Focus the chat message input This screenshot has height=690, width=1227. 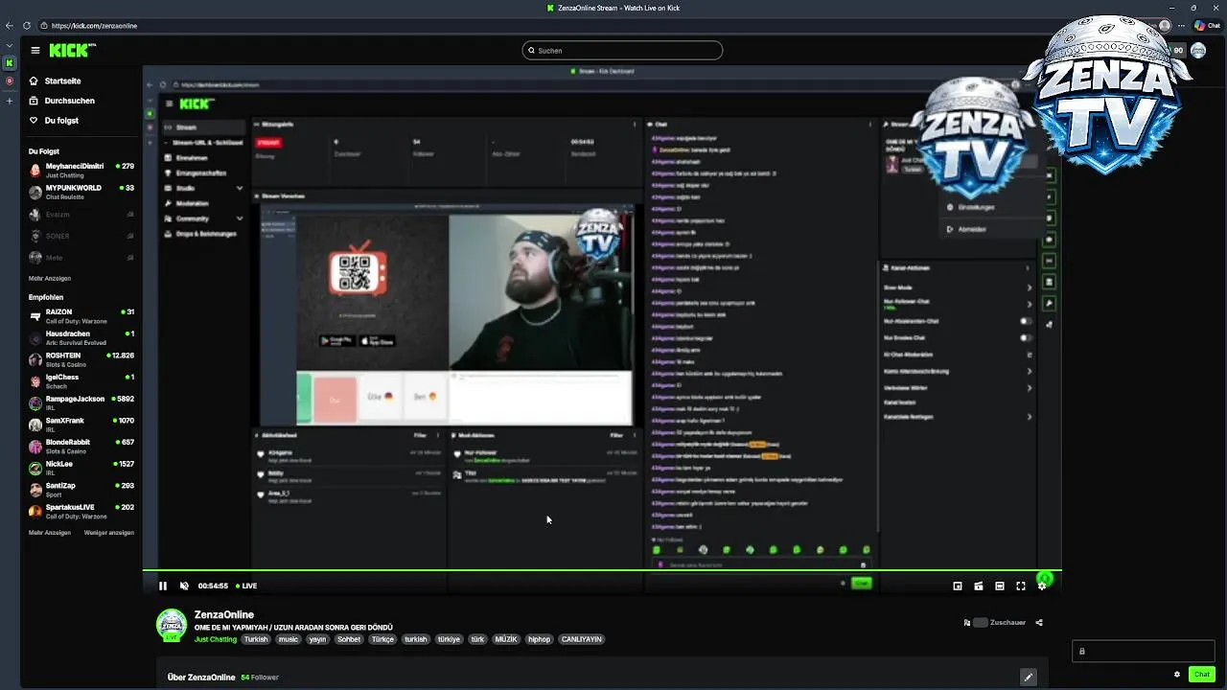point(1144,652)
